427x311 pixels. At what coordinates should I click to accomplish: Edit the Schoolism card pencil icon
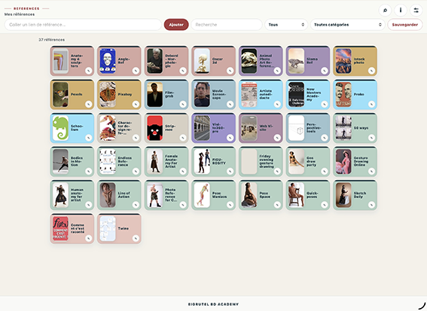click(89, 138)
